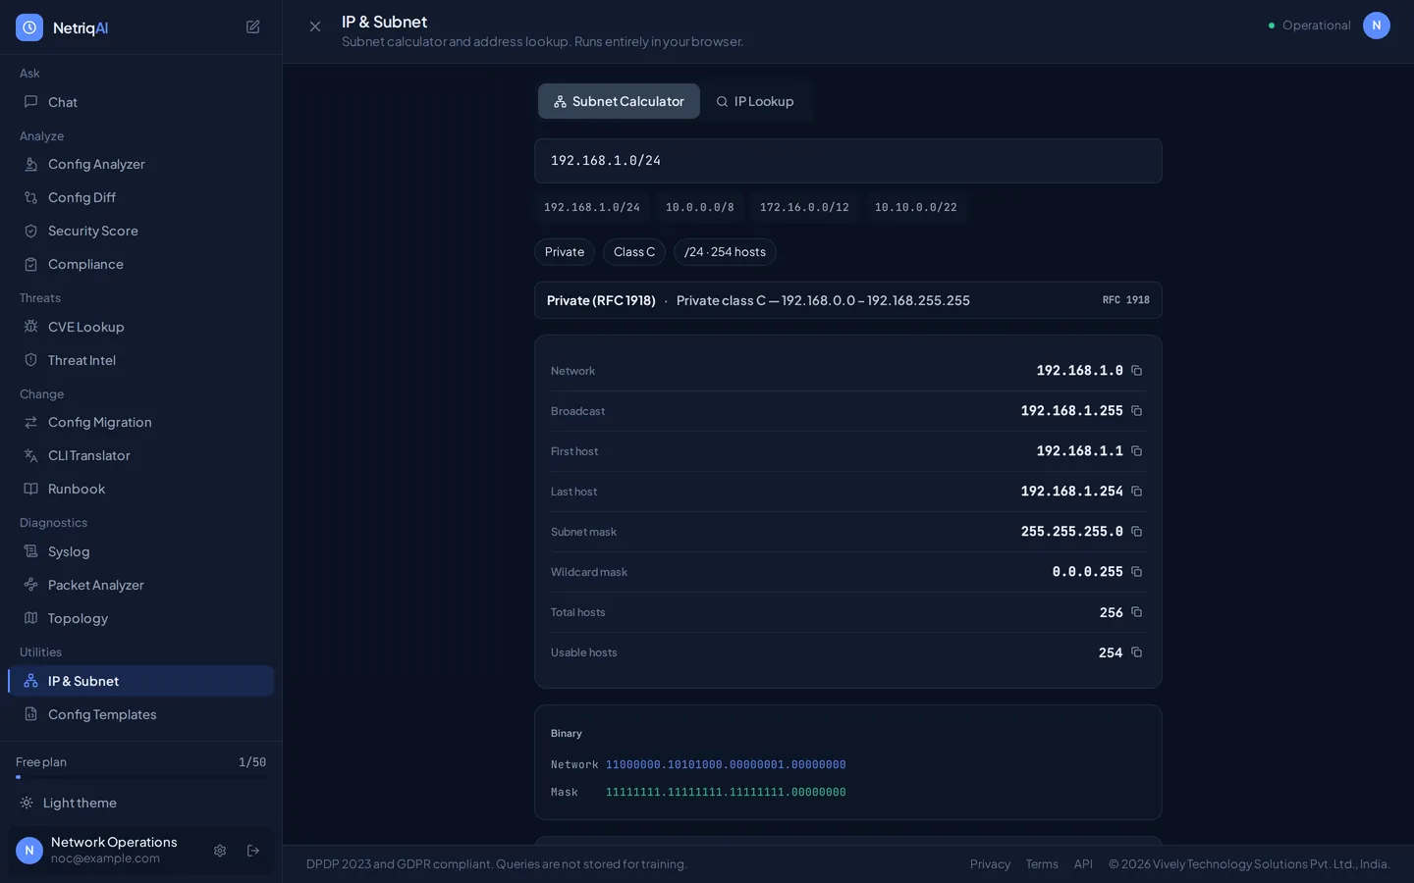1414x883 pixels.
Task: Start a new chat with the compose icon
Action: coord(252,27)
